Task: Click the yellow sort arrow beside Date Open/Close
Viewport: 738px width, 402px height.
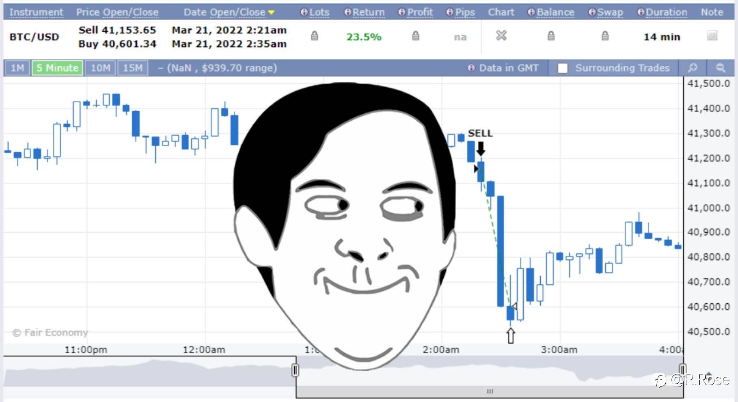Action: click(x=271, y=13)
